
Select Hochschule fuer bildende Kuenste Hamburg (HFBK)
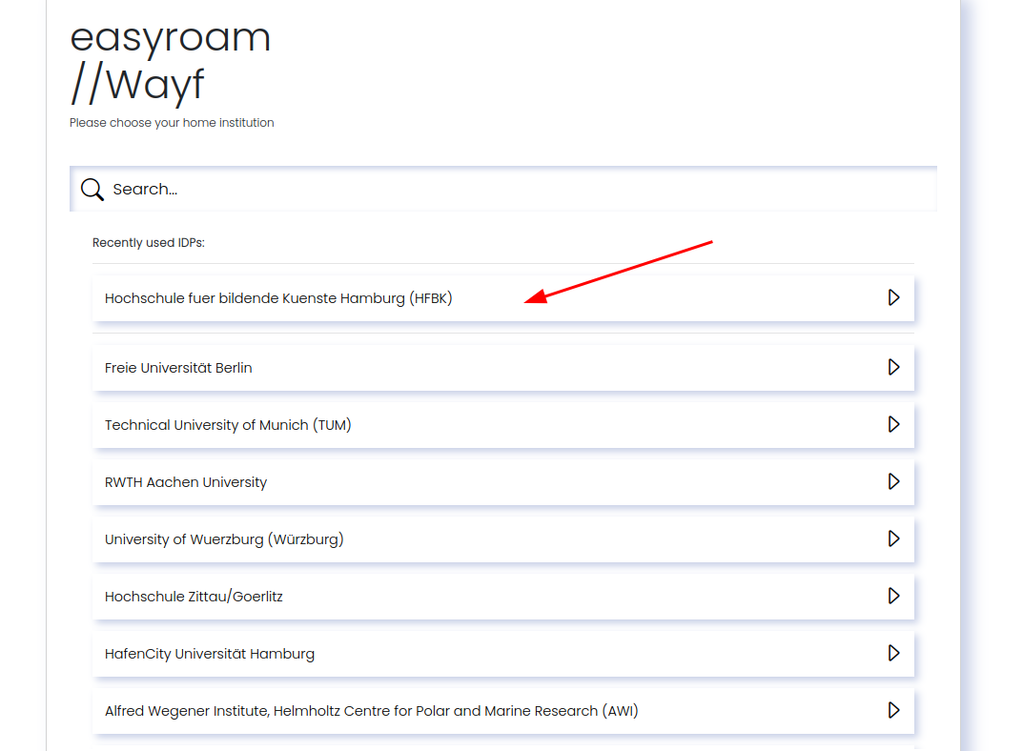coord(503,298)
